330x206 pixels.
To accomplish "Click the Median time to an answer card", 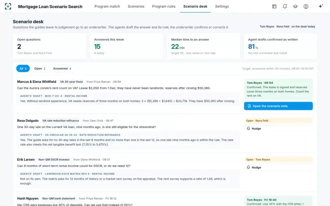I will (204, 46).
